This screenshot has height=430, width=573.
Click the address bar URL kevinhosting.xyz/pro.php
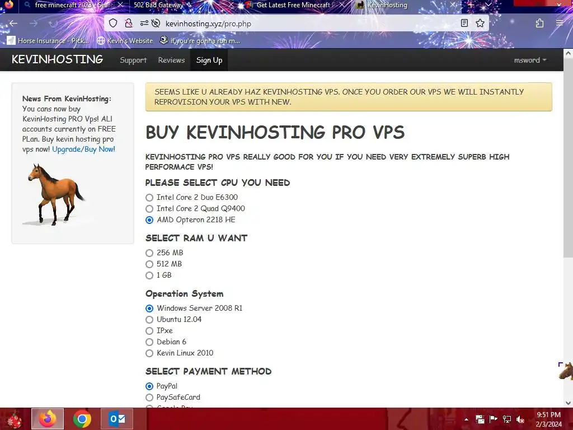(208, 24)
